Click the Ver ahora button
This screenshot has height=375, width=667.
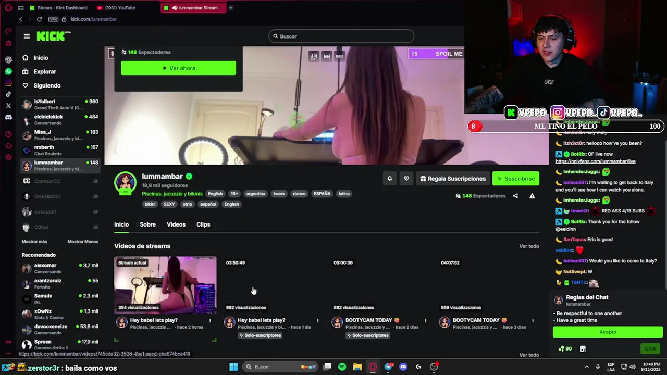click(178, 68)
